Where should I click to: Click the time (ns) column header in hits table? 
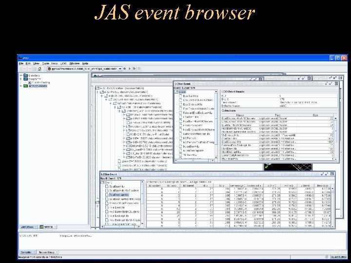point(322,186)
